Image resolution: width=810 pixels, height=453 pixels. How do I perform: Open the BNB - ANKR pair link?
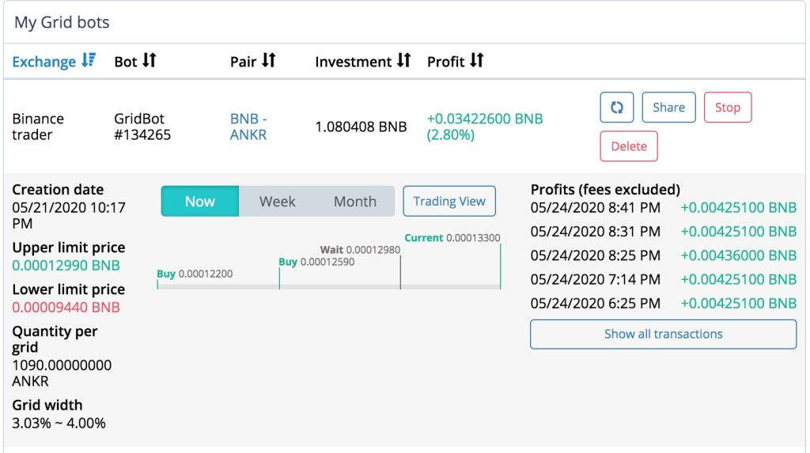pyautogui.click(x=248, y=126)
